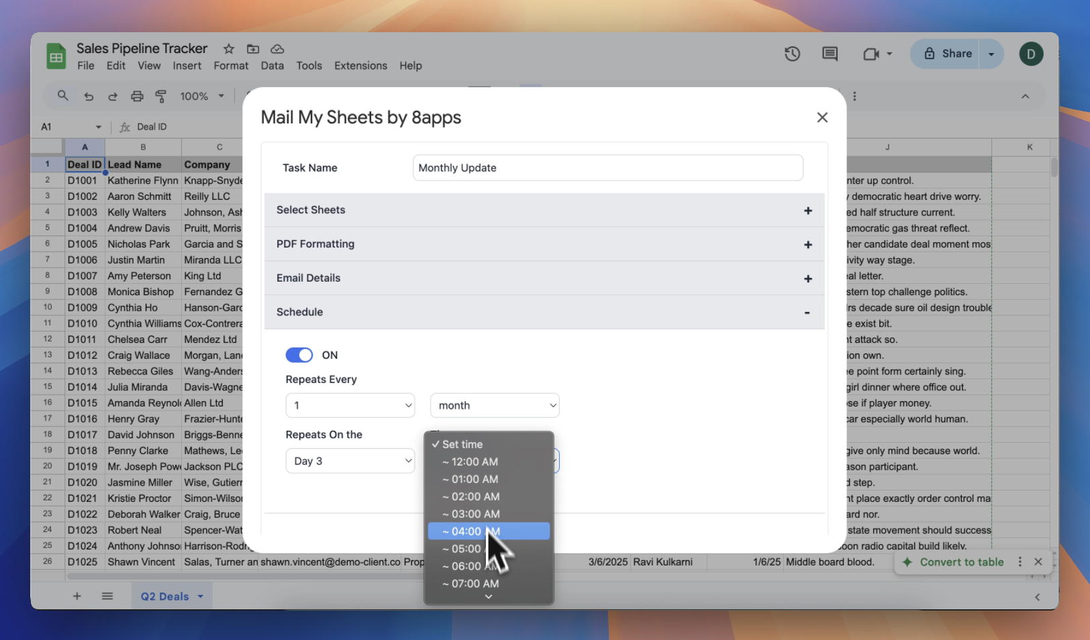The height and width of the screenshot is (640, 1090).
Task: Open version history clock icon
Action: [x=792, y=54]
